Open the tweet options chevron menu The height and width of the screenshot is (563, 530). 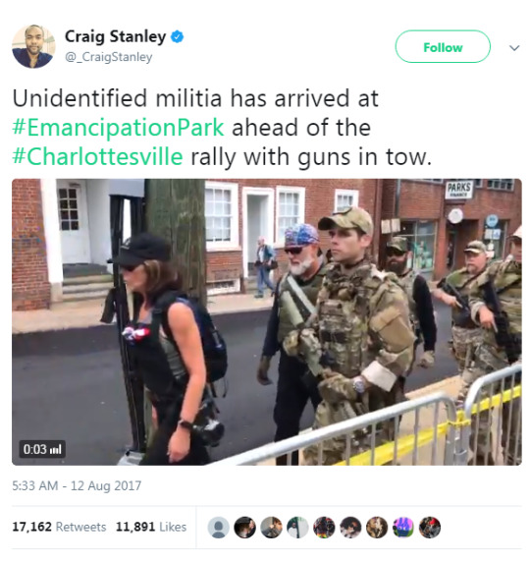click(514, 48)
